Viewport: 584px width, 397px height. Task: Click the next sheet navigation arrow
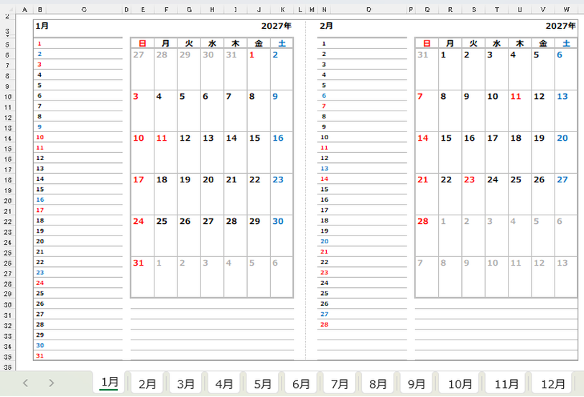point(52,383)
